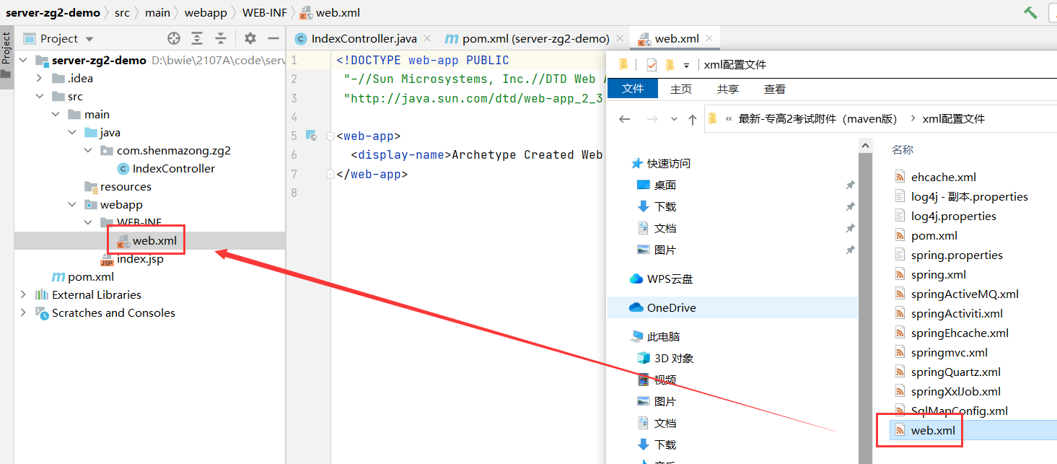Click the Expand All icon in Project panel
The width and height of the screenshot is (1057, 464).
(197, 38)
